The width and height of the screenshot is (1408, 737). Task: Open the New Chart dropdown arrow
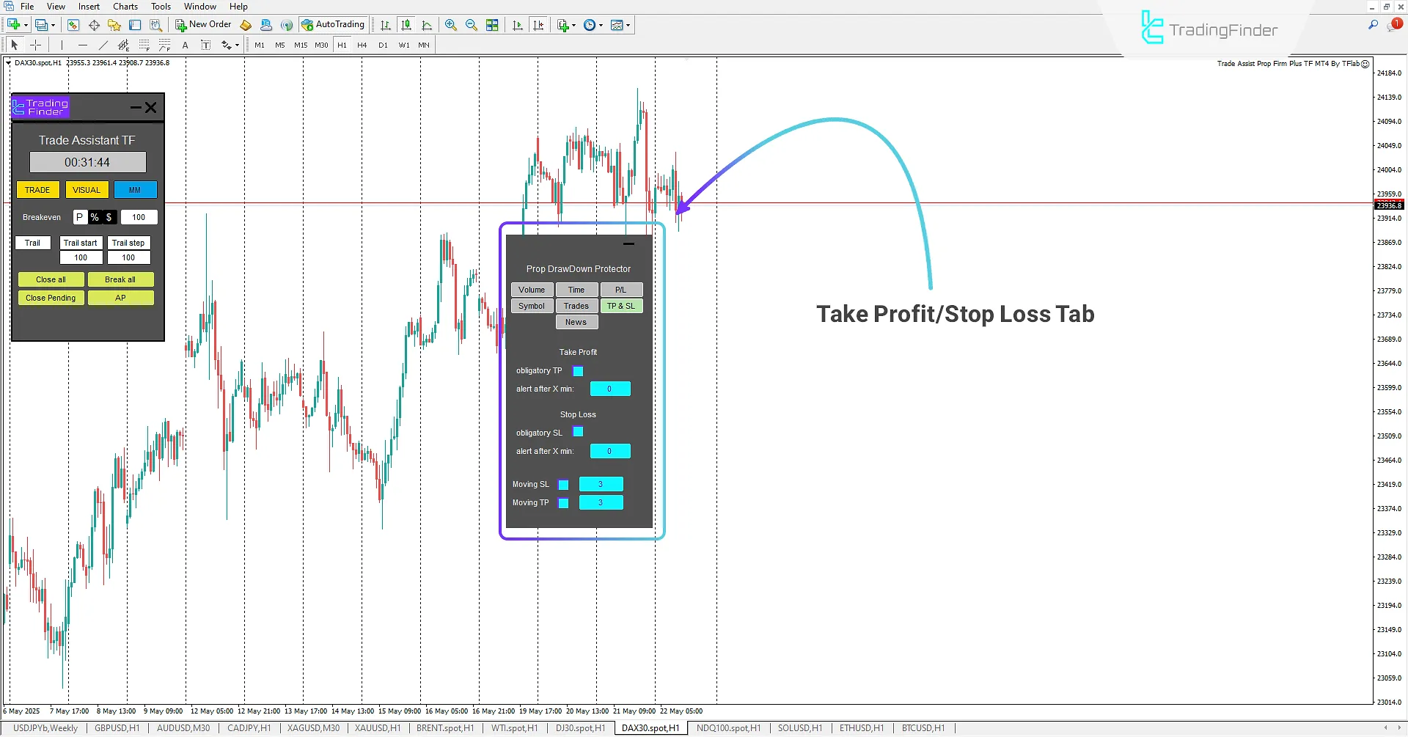click(25, 24)
